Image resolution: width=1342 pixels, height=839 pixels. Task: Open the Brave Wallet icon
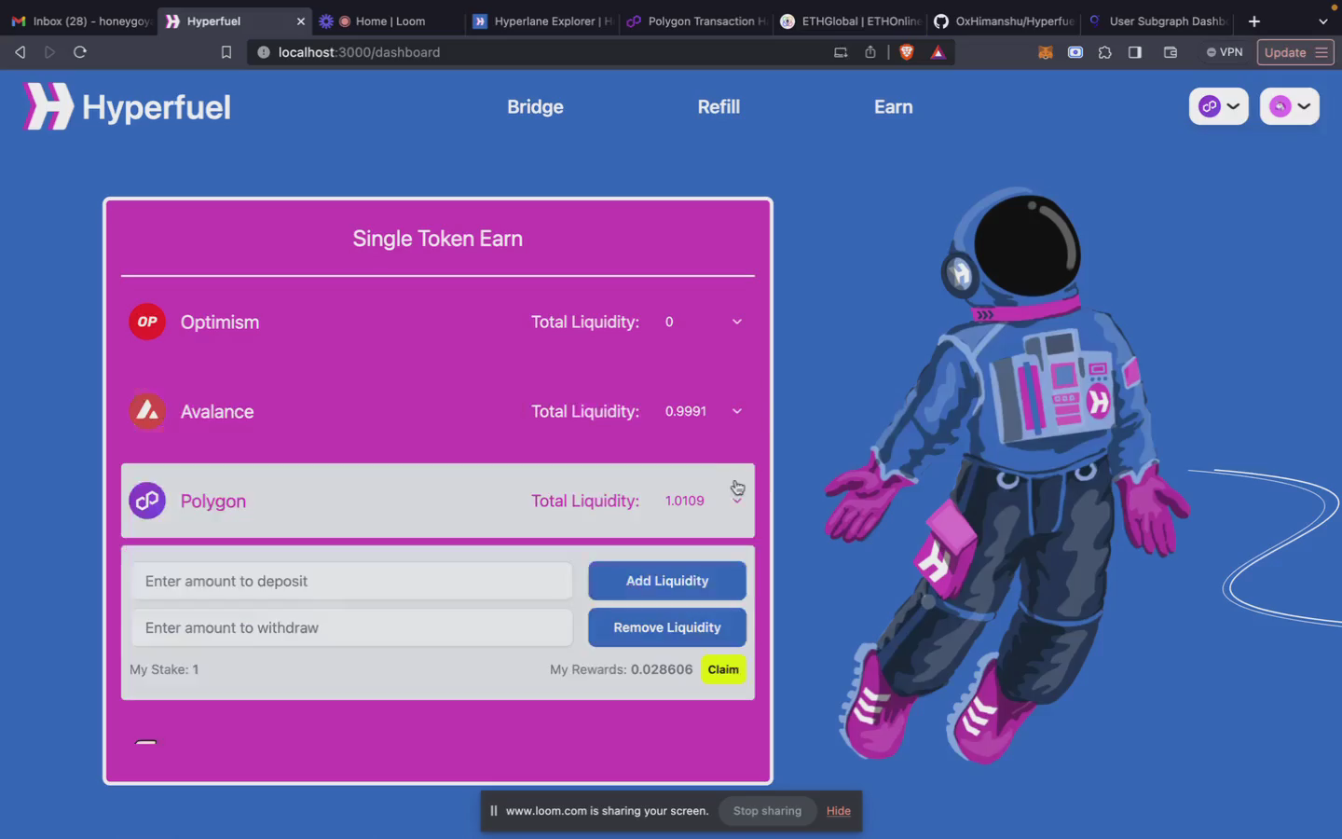pyautogui.click(x=1171, y=52)
